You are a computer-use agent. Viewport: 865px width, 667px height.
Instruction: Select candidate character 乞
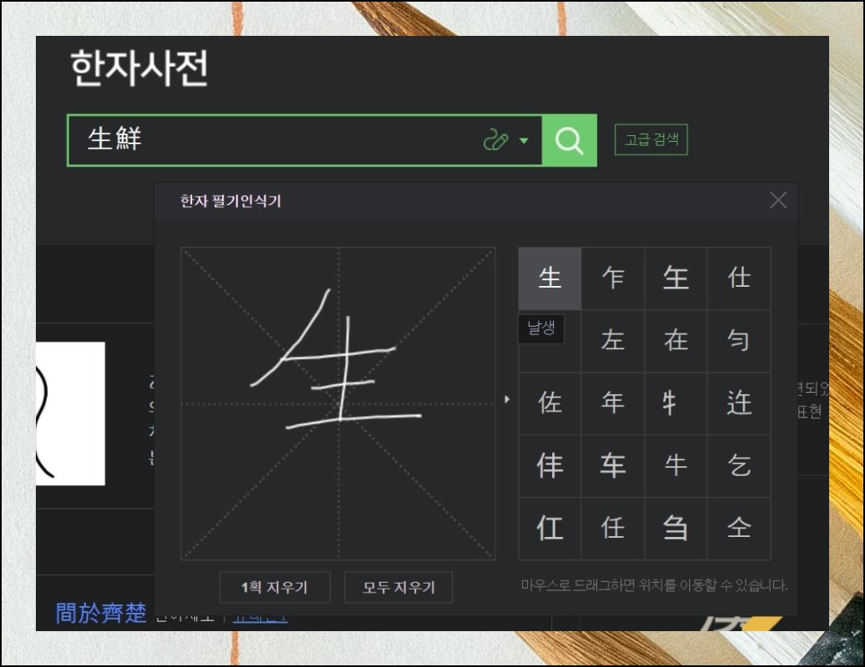point(739,466)
